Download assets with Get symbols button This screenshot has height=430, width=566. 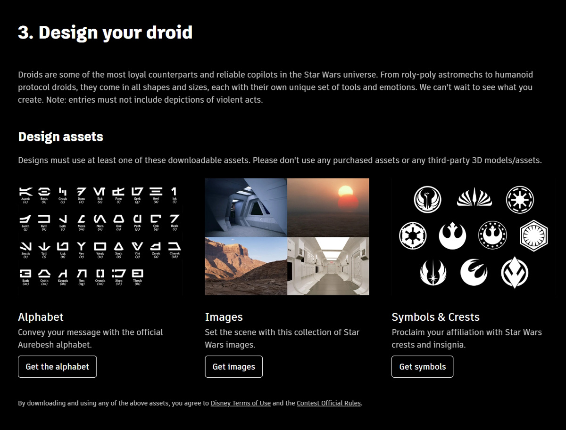coord(422,367)
